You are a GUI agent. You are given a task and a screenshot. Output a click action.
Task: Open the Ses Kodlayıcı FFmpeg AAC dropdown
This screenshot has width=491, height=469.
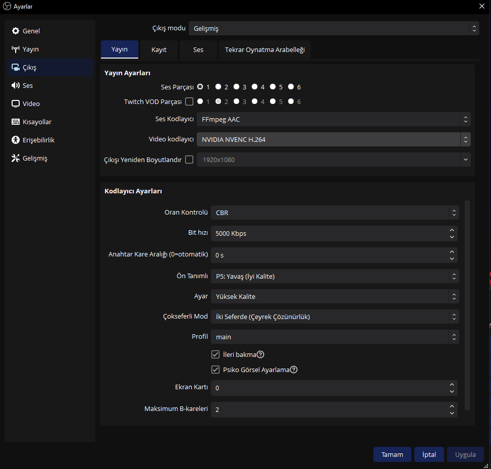tap(334, 119)
